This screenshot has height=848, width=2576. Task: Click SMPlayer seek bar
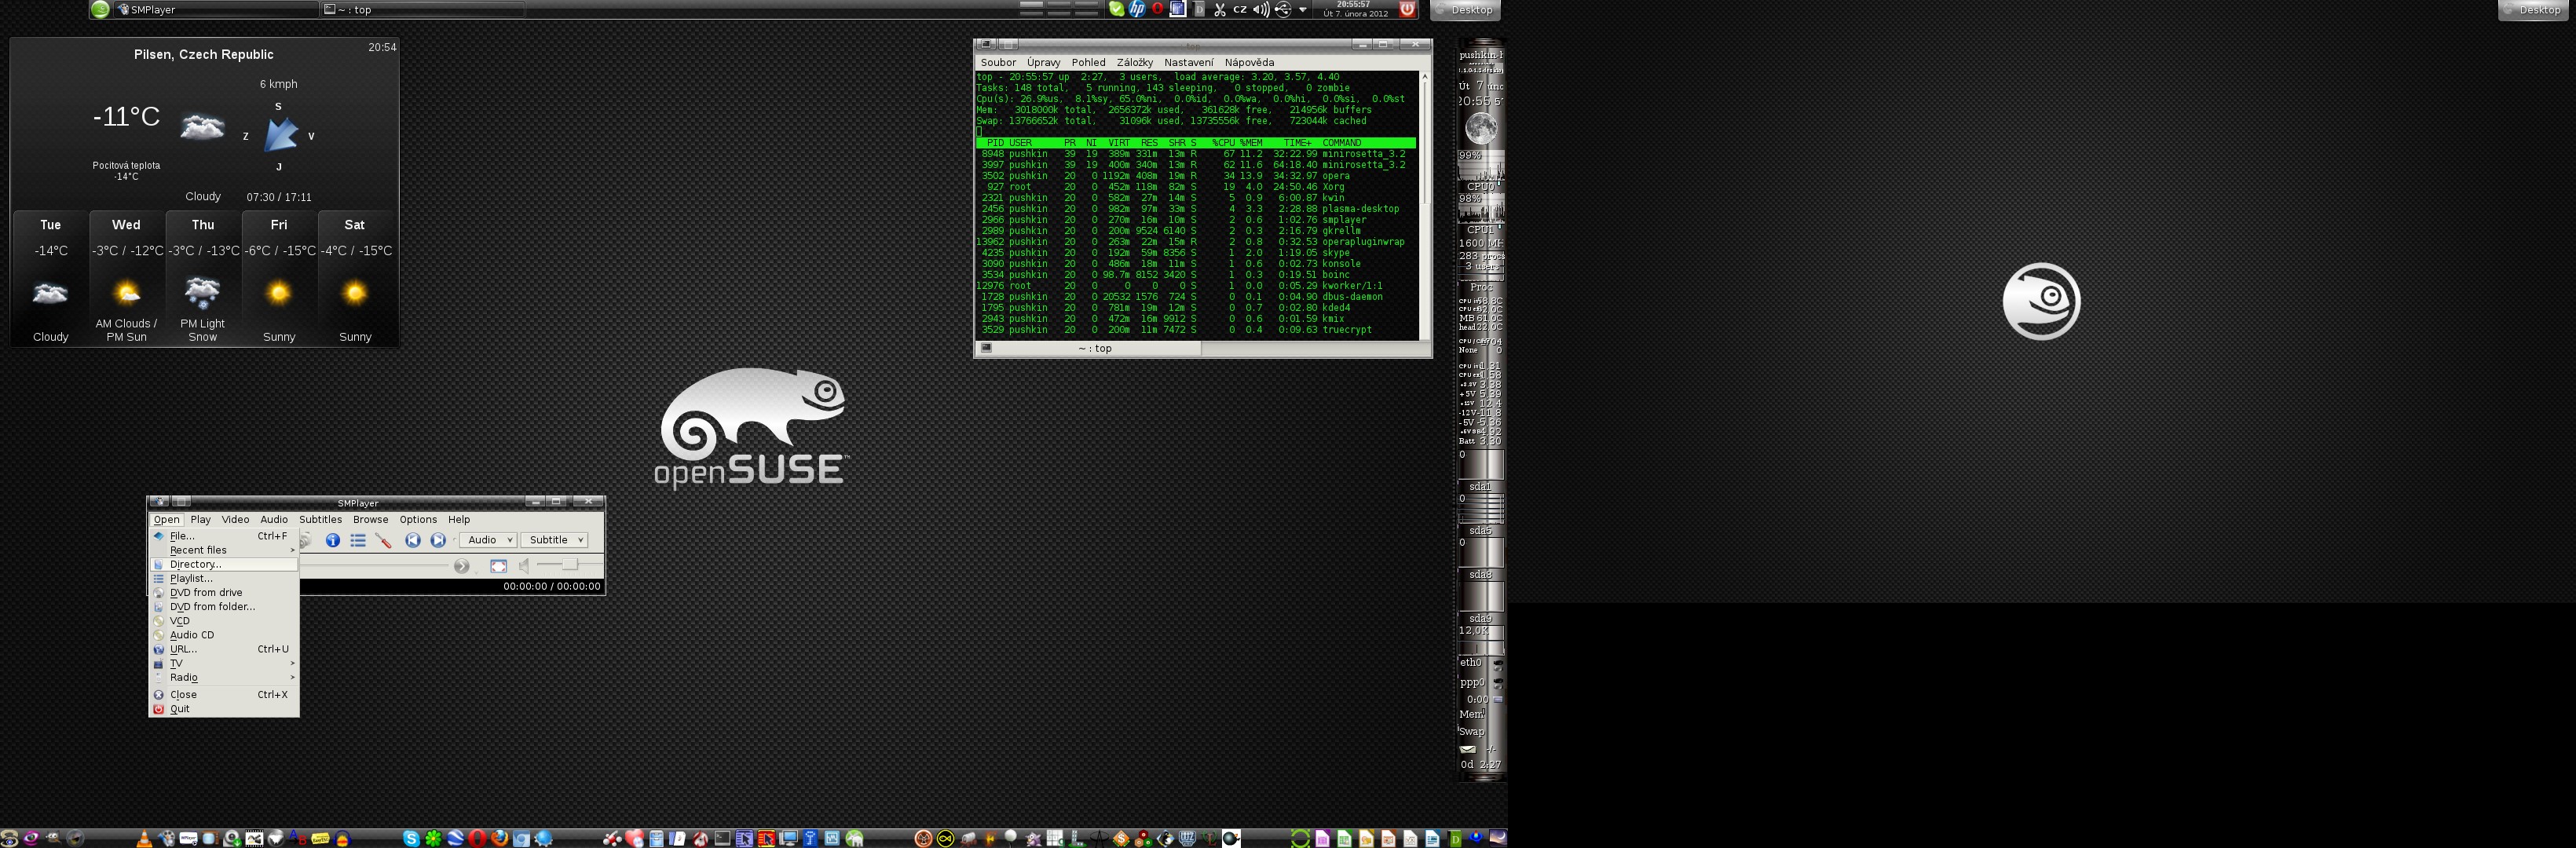pos(374,566)
